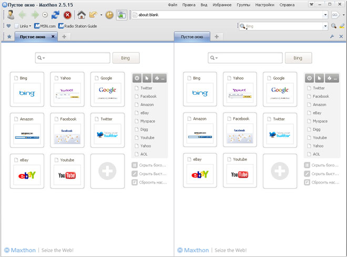Open the Файл menu

[x=172, y=5]
